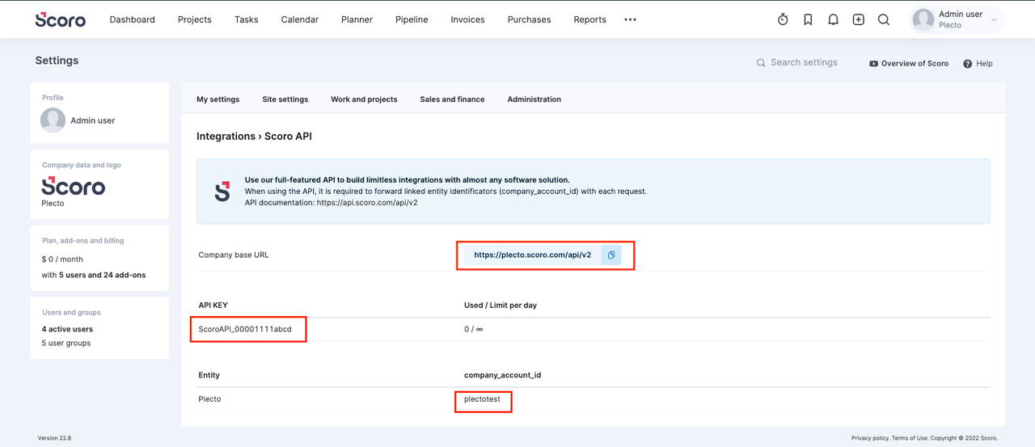Copy the company base URL with copy icon
This screenshot has width=1035, height=447.
click(611, 255)
